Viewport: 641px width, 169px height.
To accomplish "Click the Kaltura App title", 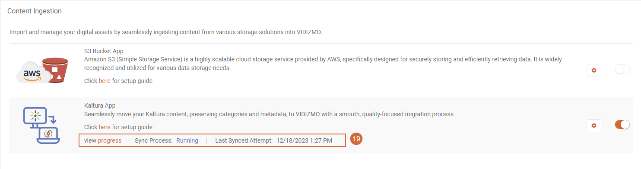I will [x=100, y=105].
